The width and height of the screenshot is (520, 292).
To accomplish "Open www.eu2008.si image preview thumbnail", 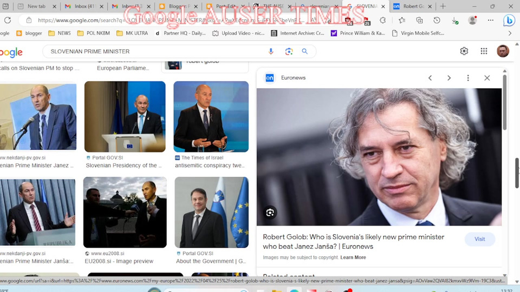I will [x=125, y=212].
